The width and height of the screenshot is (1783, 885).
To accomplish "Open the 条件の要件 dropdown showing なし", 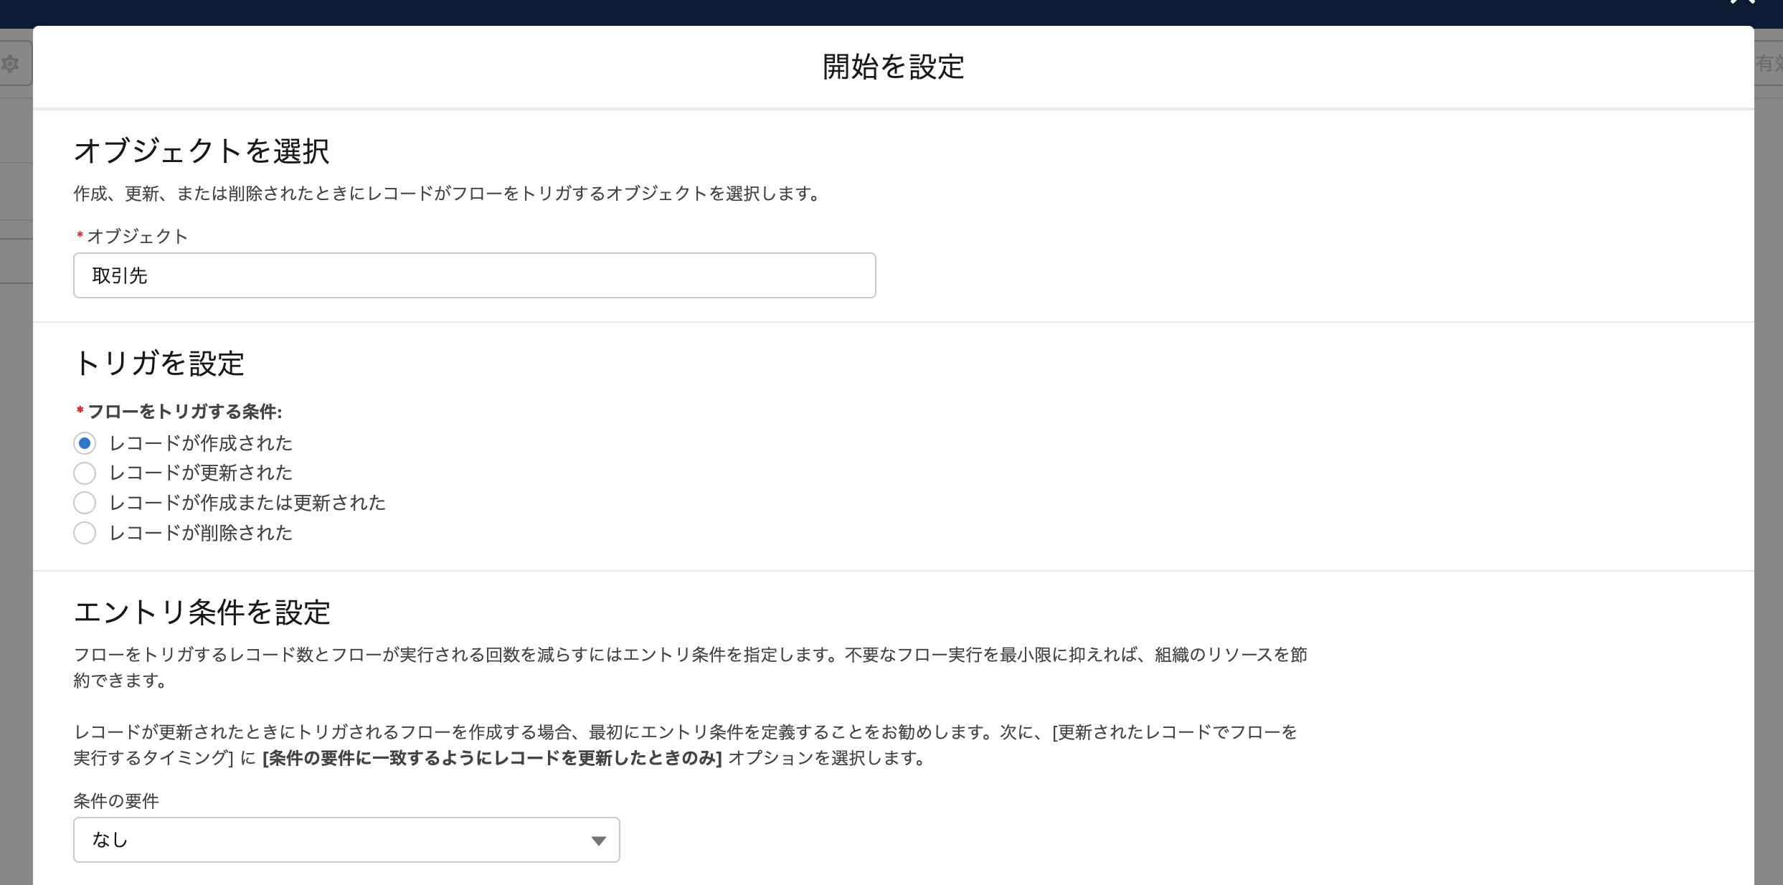I will click(346, 839).
